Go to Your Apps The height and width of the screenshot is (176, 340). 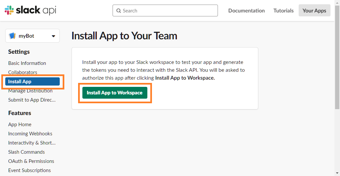pyautogui.click(x=314, y=10)
